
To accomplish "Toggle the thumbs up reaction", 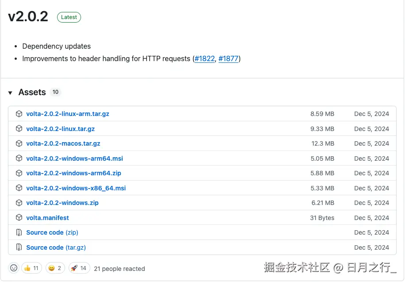I will [x=31, y=268].
